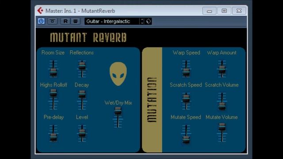The width and height of the screenshot is (283, 159).
Task: Open the preset management diamond icon
Action: click(x=149, y=21)
